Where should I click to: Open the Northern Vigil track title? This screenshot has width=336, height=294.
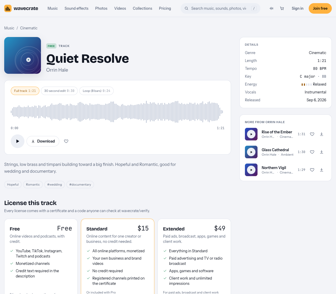(274, 168)
